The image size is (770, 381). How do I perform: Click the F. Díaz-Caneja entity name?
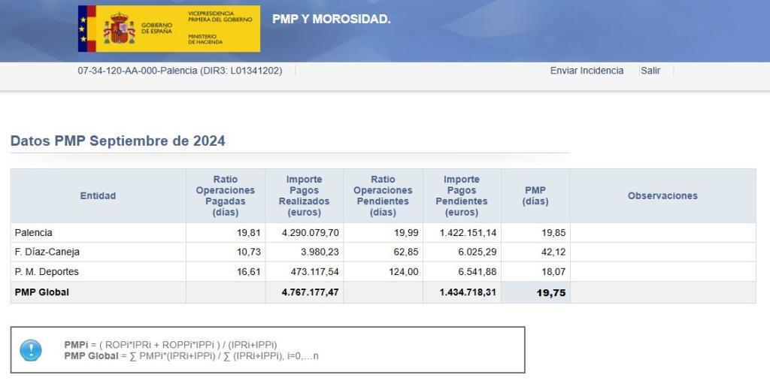coord(47,252)
